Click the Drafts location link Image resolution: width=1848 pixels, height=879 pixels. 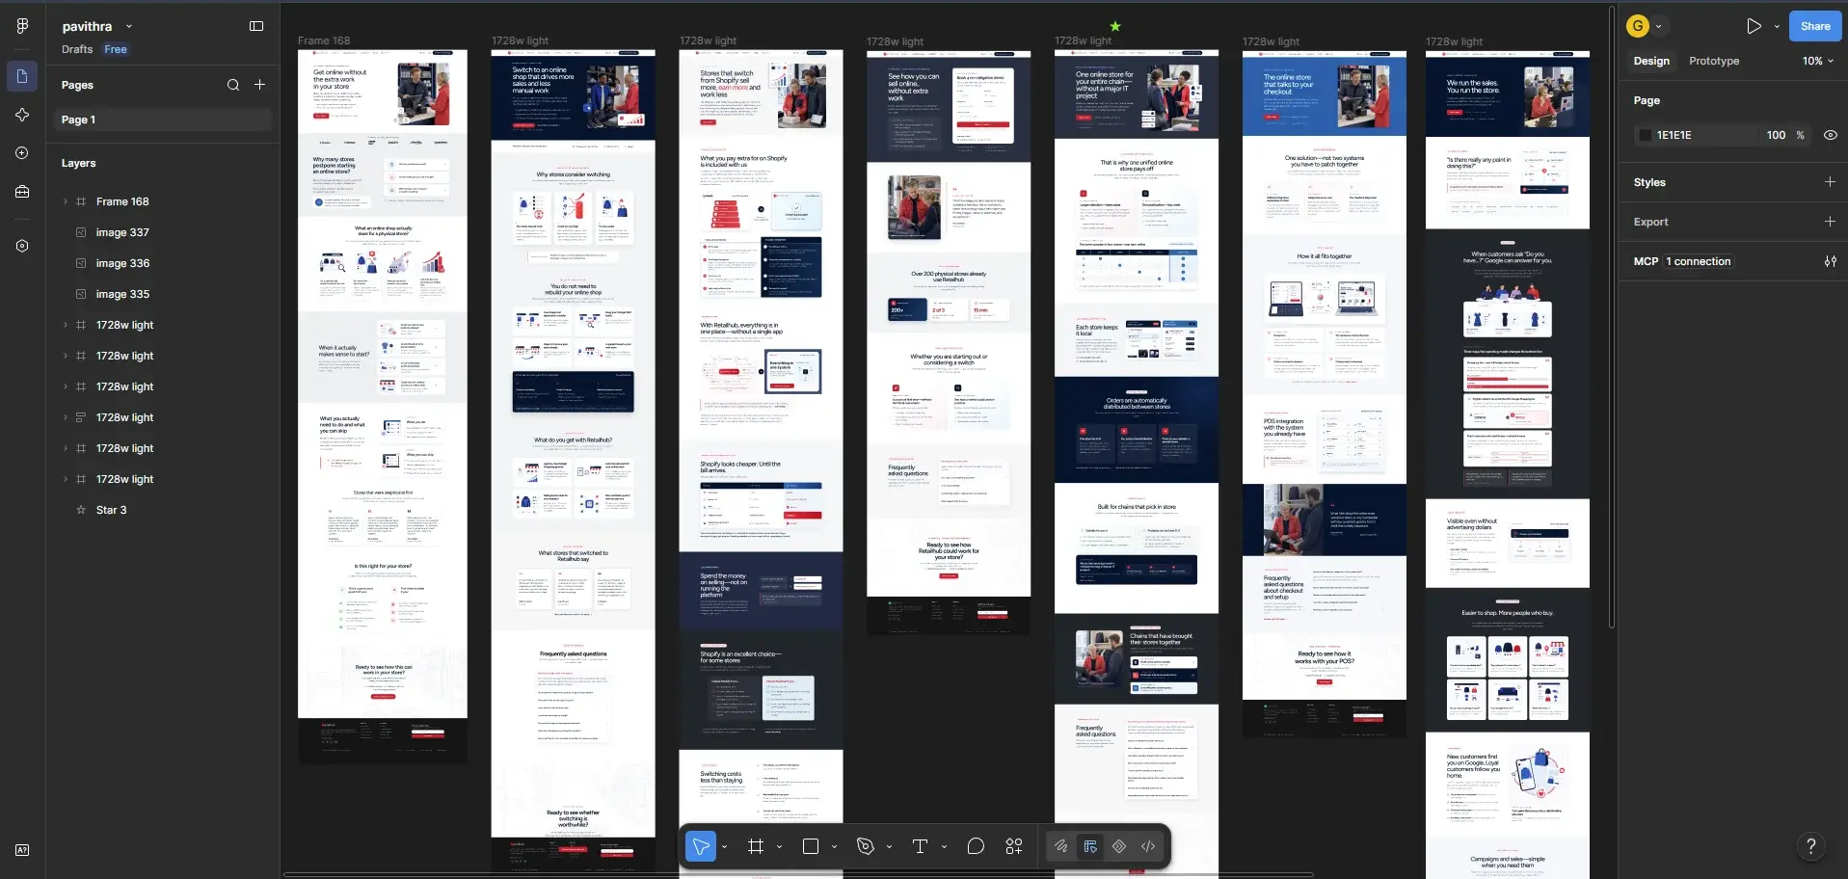click(x=77, y=49)
